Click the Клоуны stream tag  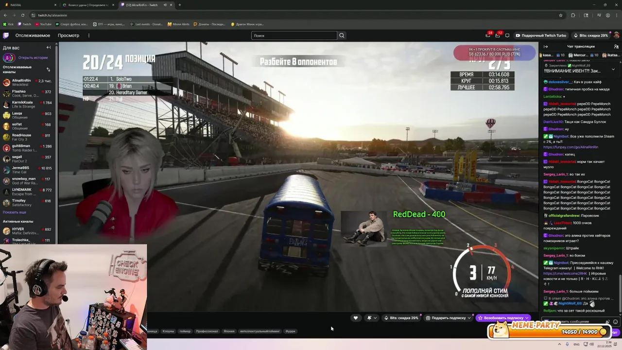click(x=168, y=331)
